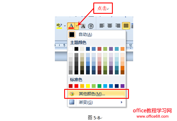Select the character shading A icon
This screenshot has height=121, width=177.
pyautogui.click(x=83, y=26)
